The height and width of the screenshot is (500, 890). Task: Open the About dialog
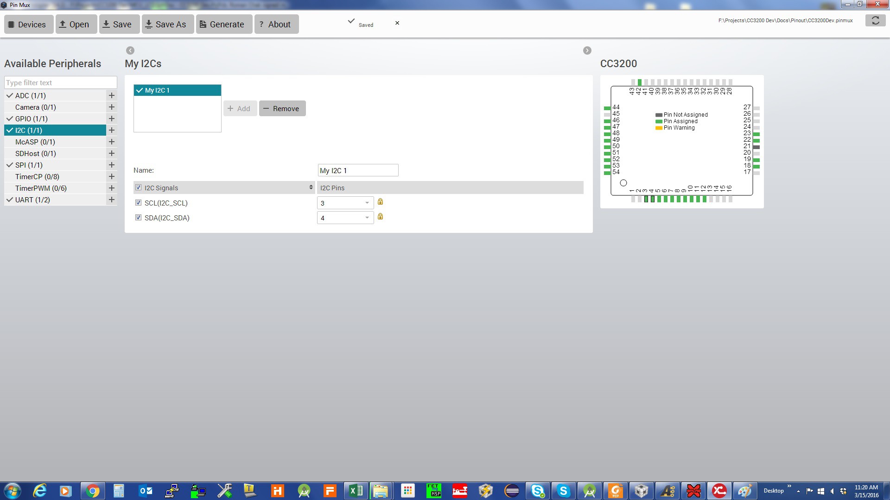coord(276,24)
